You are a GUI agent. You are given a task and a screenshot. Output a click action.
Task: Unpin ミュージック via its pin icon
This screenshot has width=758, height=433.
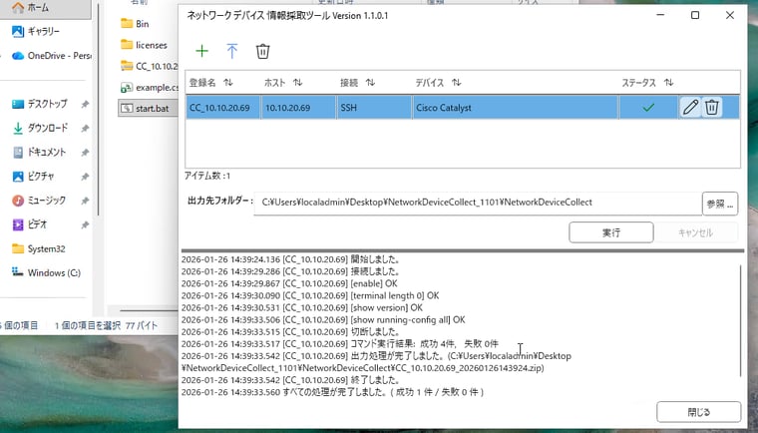click(85, 201)
